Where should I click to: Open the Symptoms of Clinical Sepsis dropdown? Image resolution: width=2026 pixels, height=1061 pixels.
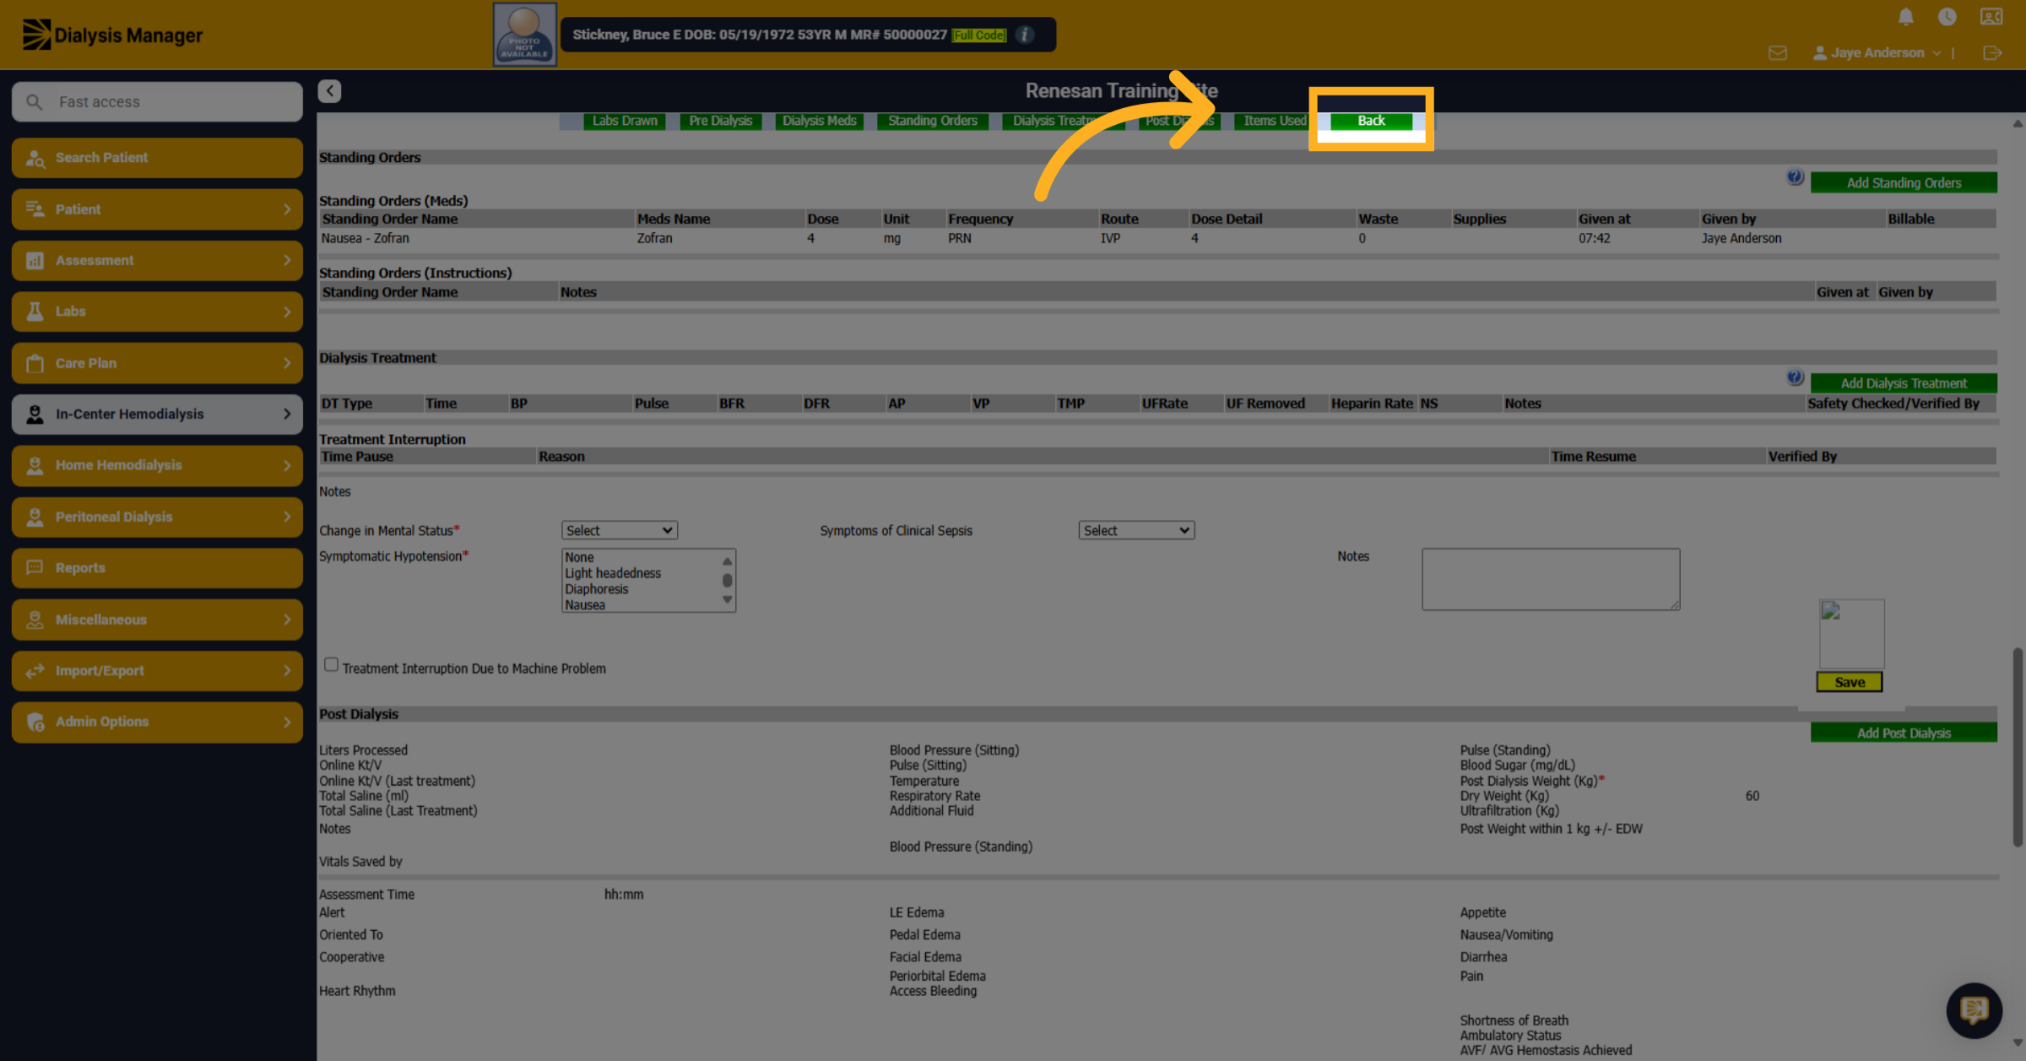pos(1136,530)
